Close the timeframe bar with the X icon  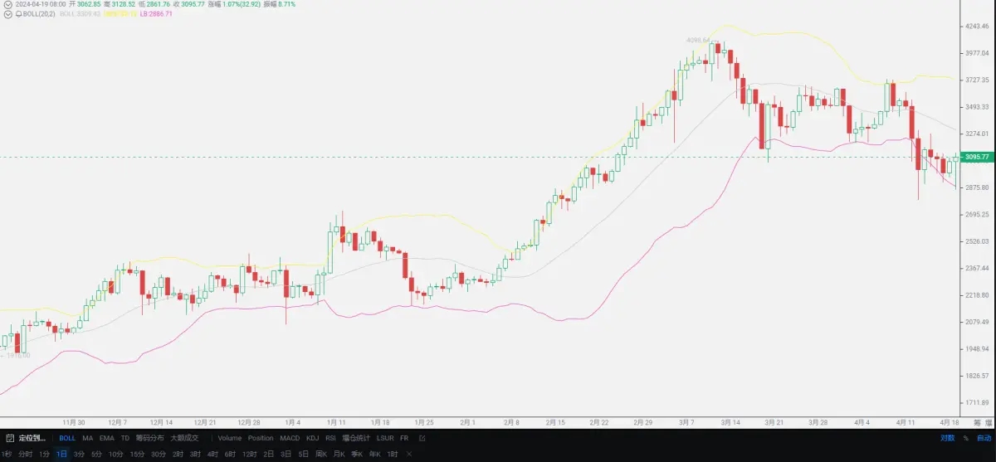coord(409,454)
